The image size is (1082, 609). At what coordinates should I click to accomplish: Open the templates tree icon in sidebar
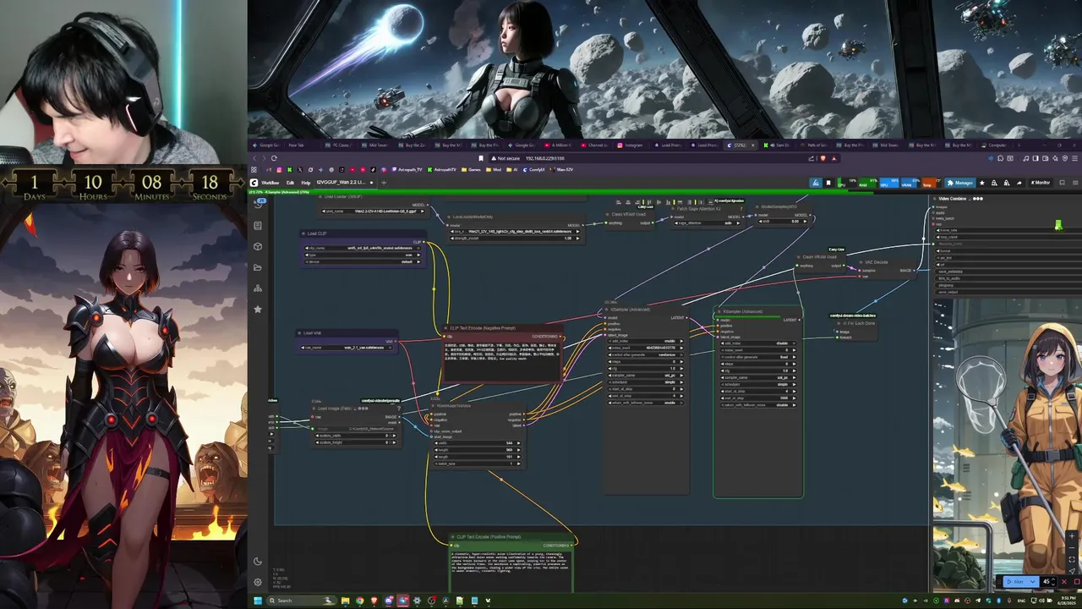258,288
